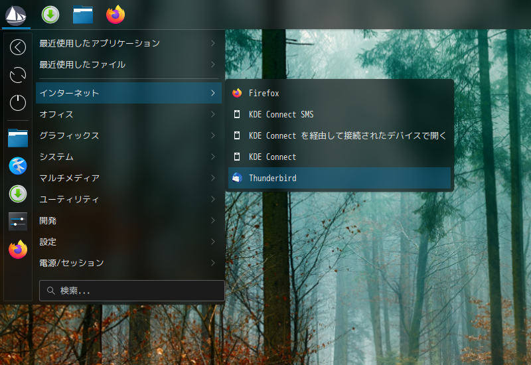Expand chevron beside システム
This screenshot has width=531, height=365.
(x=213, y=157)
